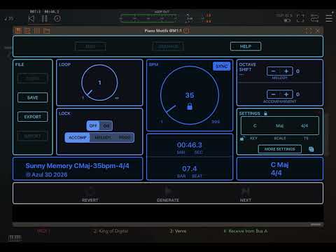The width and height of the screenshot is (336, 252).
Task: Open the Maj scale selector
Action: coord(279,126)
